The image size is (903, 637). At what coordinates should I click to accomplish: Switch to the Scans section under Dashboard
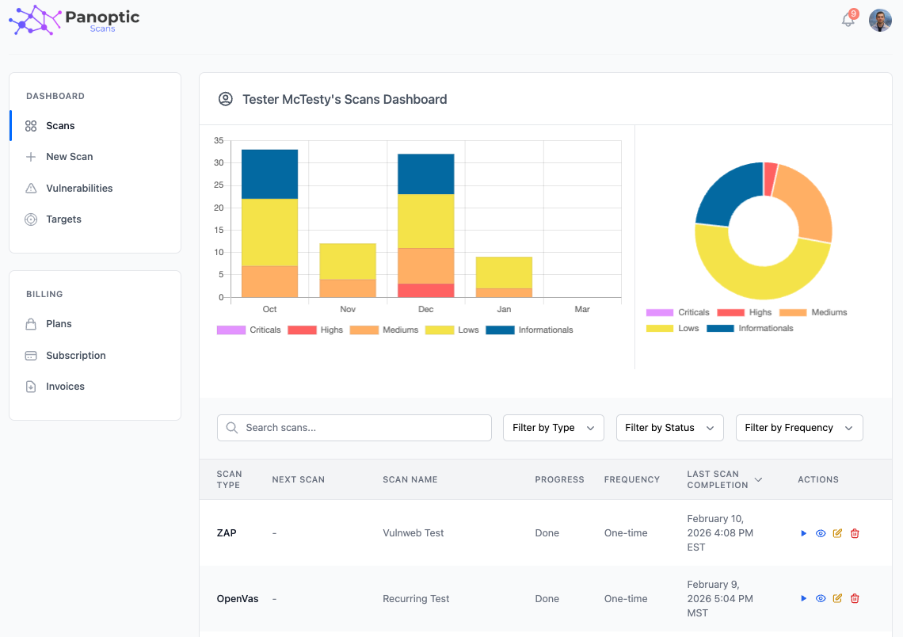62,125
